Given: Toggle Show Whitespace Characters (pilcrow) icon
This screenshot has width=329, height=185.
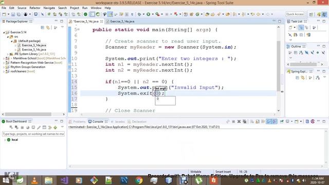Looking at the screenshot, I should coord(132,14).
